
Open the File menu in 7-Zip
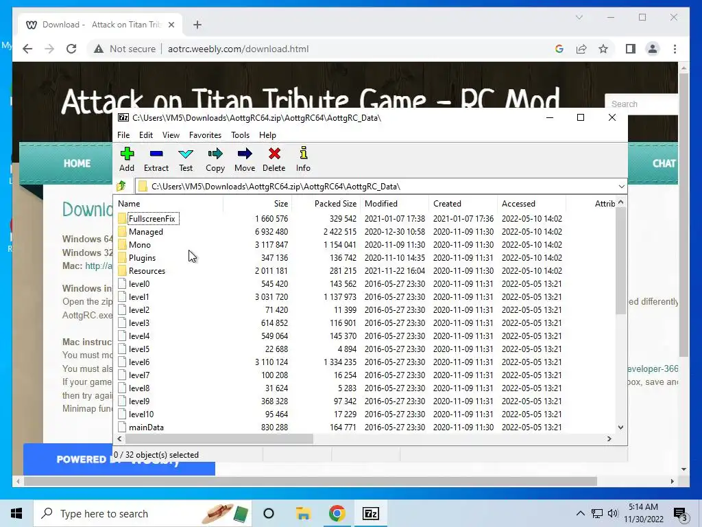123,135
